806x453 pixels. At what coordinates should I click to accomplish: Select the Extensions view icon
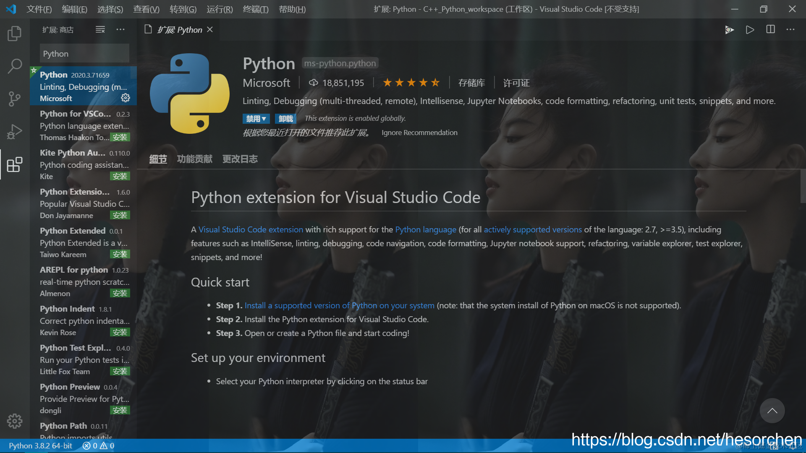tap(15, 164)
